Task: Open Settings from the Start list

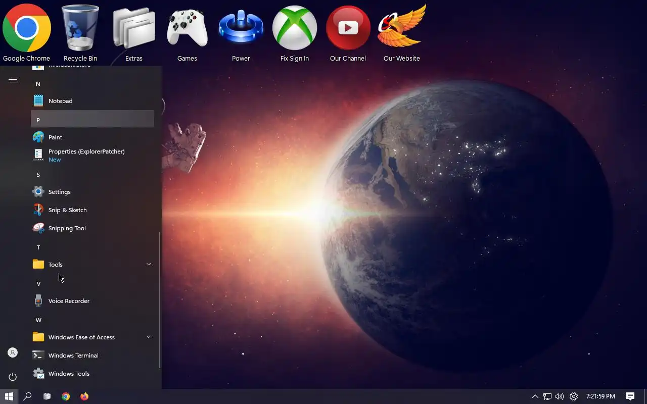Action: (93, 192)
